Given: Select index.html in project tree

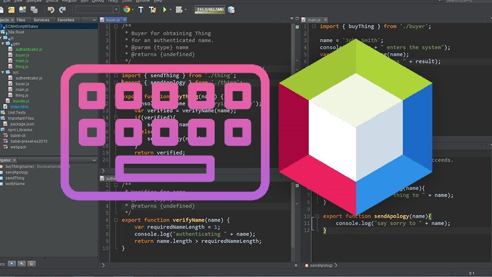Looking at the screenshot, I should pyautogui.click(x=19, y=106).
